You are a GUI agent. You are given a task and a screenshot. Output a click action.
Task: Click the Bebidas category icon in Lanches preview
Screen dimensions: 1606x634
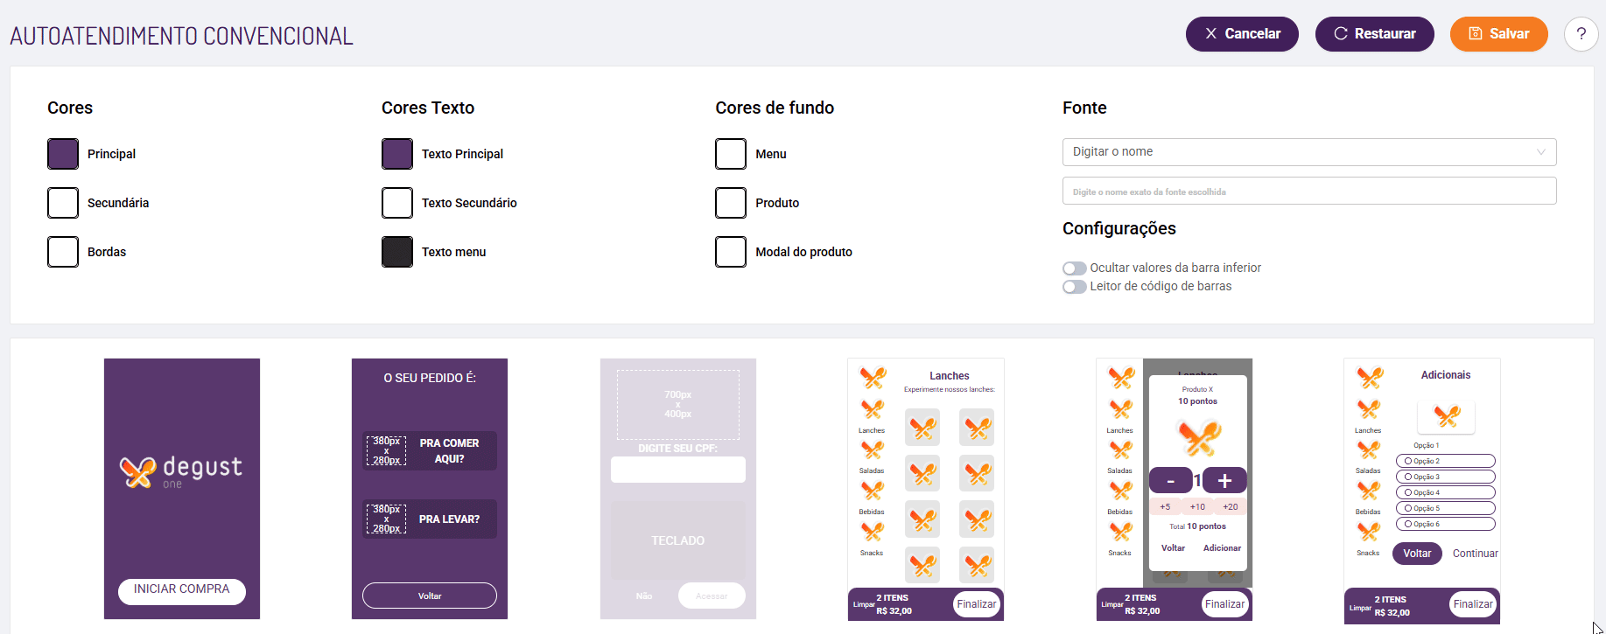(872, 491)
